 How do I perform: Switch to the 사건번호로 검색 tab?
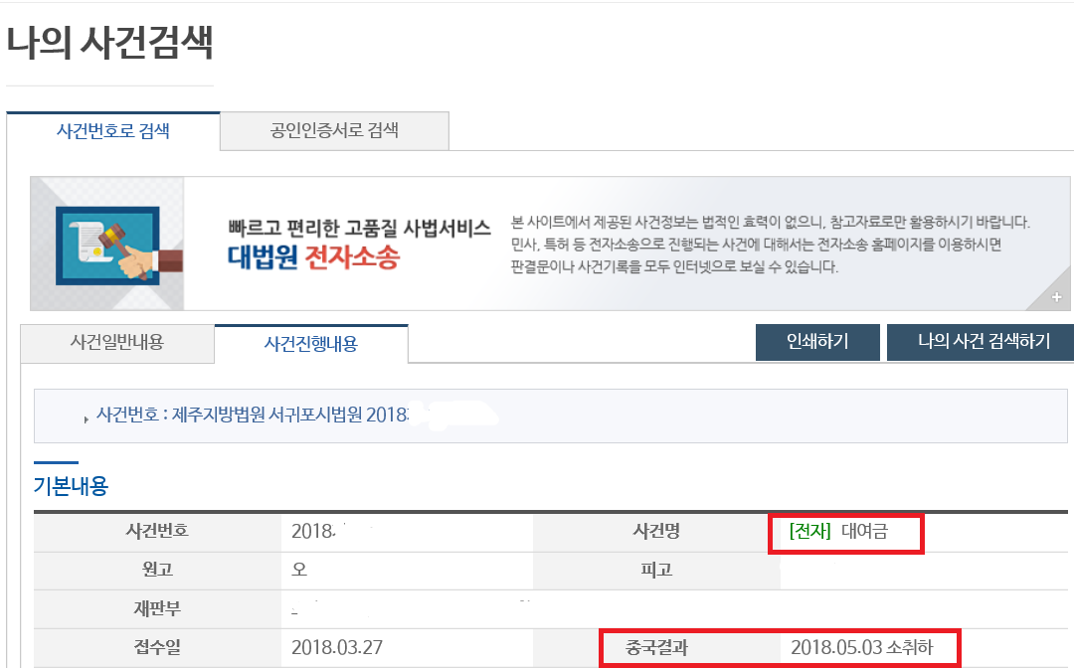coord(112,130)
